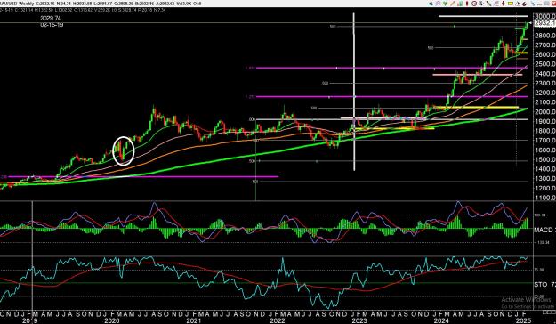Click the green checkmark toolbar icon

(x=446, y=4)
